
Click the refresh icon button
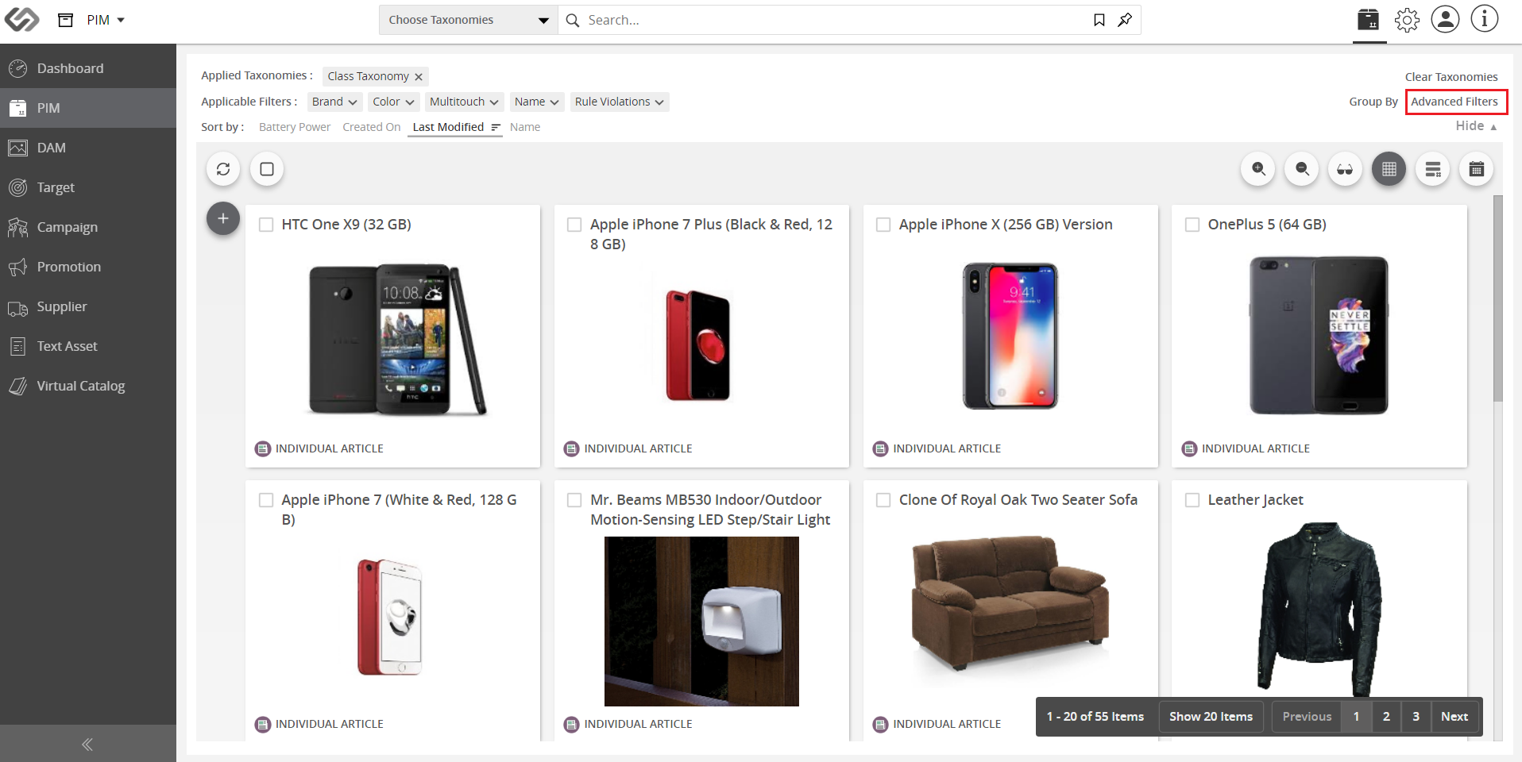pyautogui.click(x=223, y=169)
